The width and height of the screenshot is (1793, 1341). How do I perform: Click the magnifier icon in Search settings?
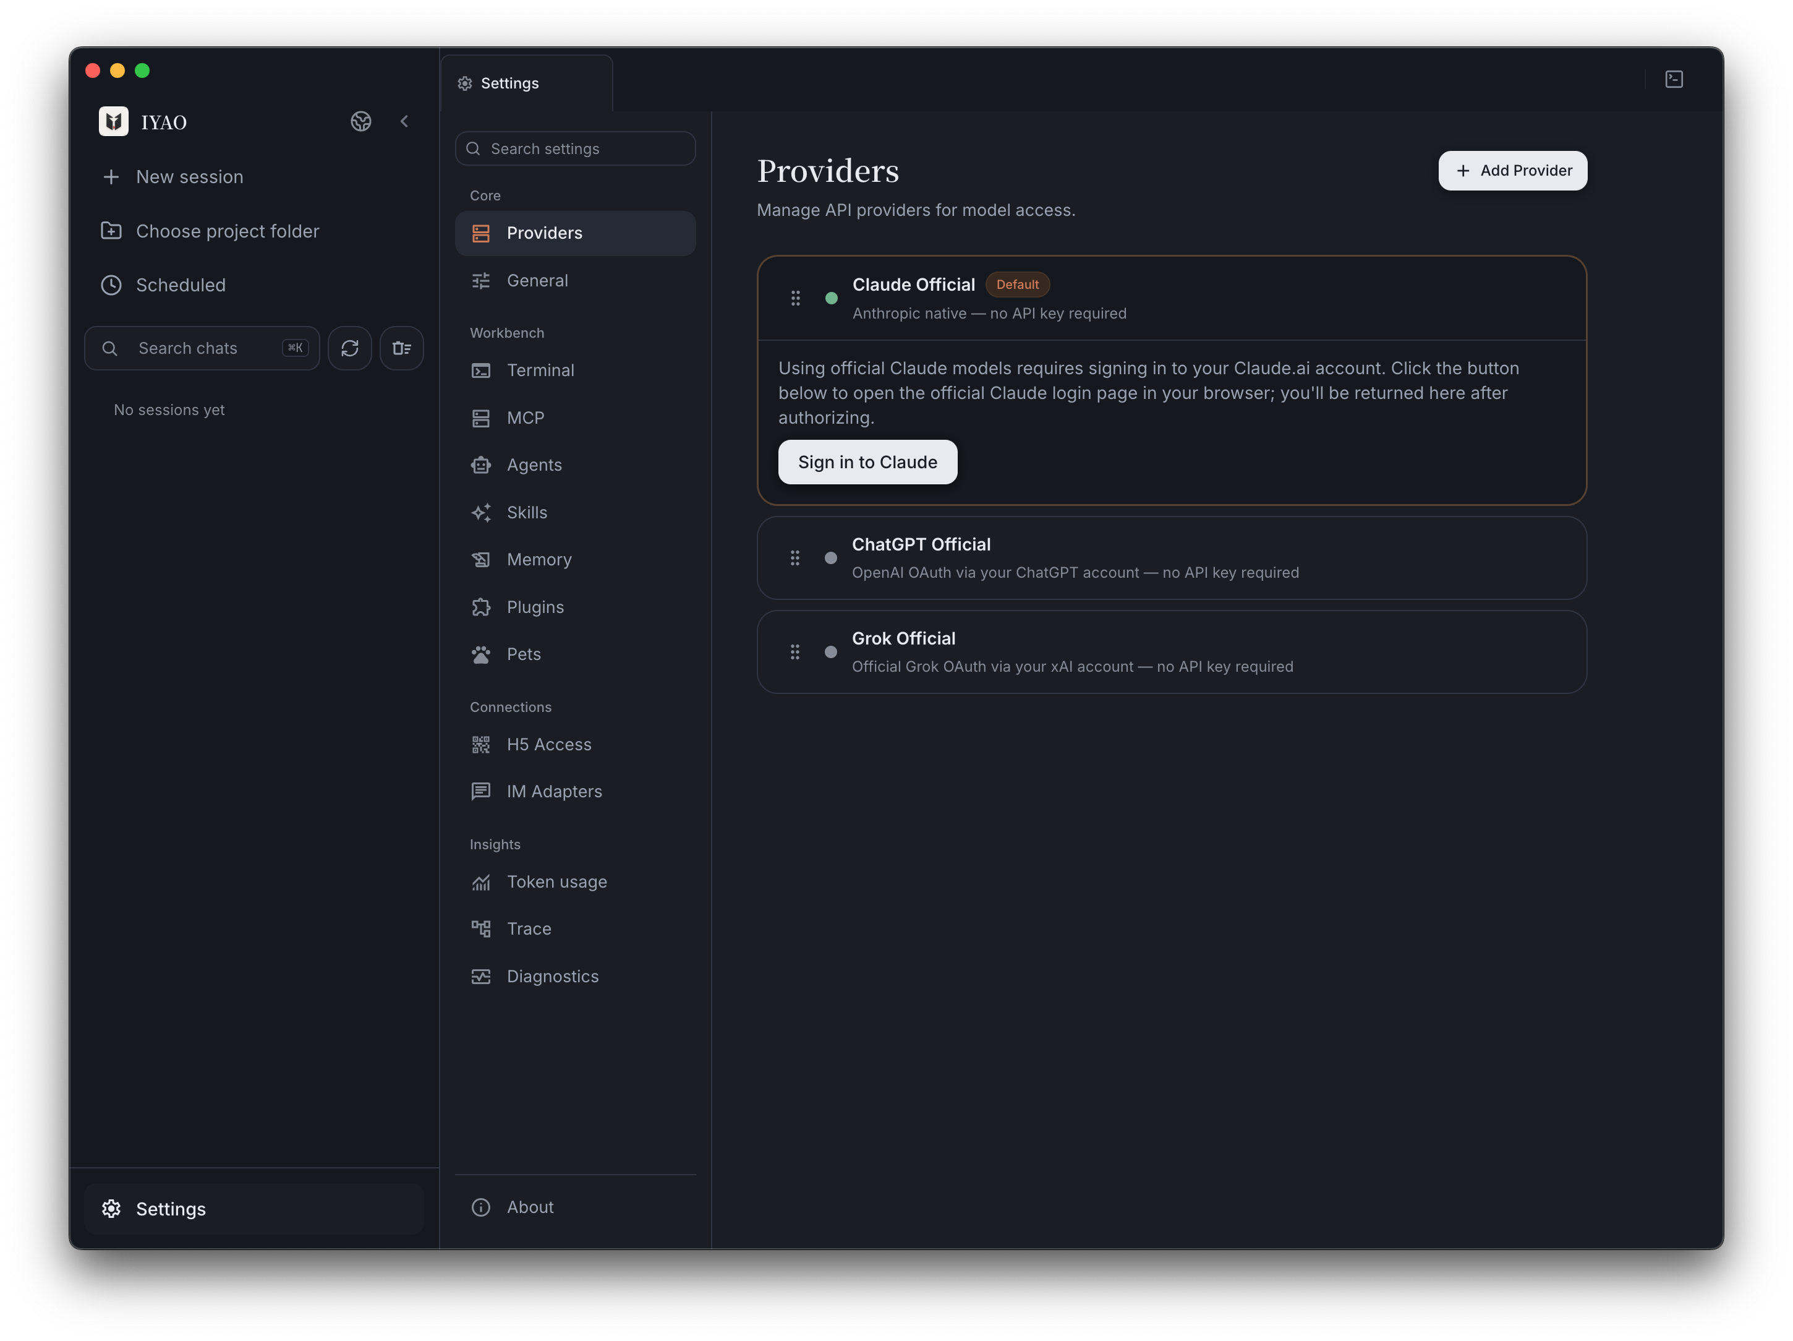474,149
